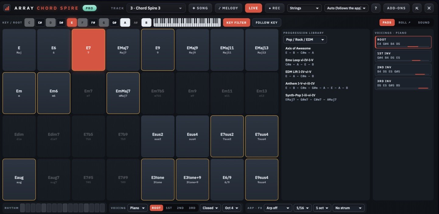Select root key B
Screen dimensions: 439x214
point(146,23)
